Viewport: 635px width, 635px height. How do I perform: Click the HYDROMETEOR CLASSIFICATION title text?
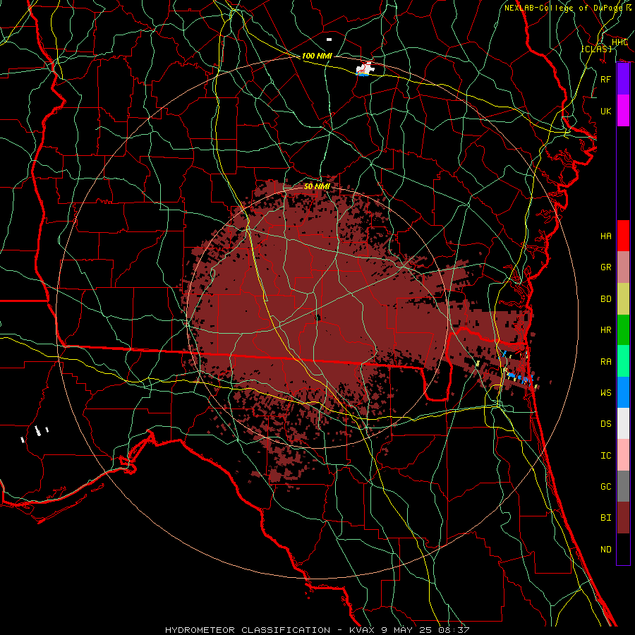click(248, 630)
